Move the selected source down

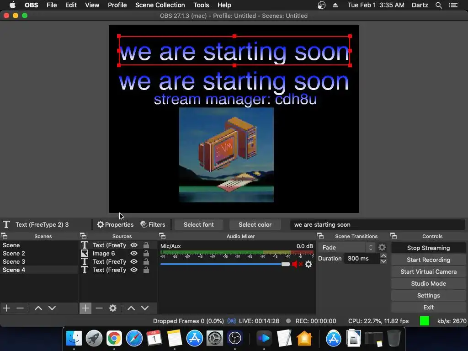point(145,308)
